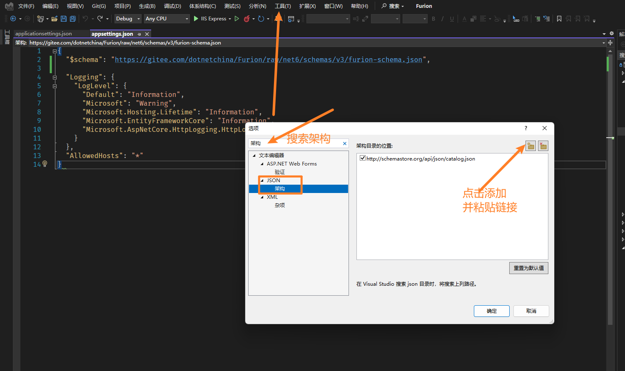Select the 杂项 item under XML

280,205
